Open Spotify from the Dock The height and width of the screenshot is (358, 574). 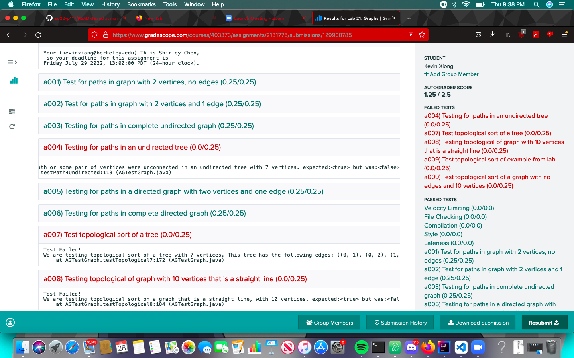click(x=361, y=347)
